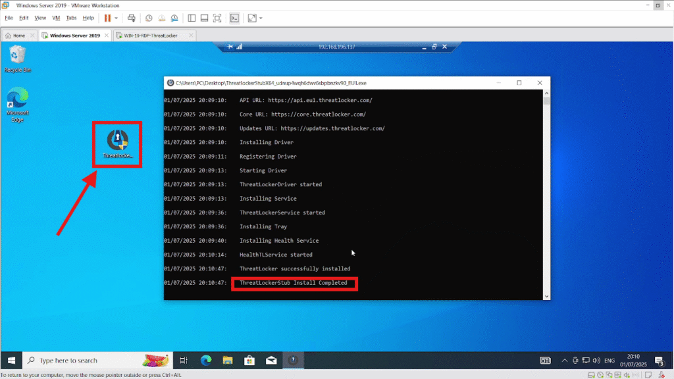This screenshot has height=379, width=674.
Task: Open the Edit menu
Action: point(24,18)
